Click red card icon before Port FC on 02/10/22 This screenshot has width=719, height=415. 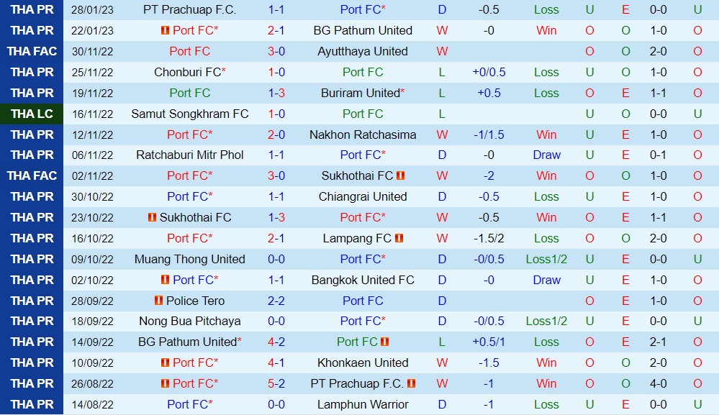165,280
